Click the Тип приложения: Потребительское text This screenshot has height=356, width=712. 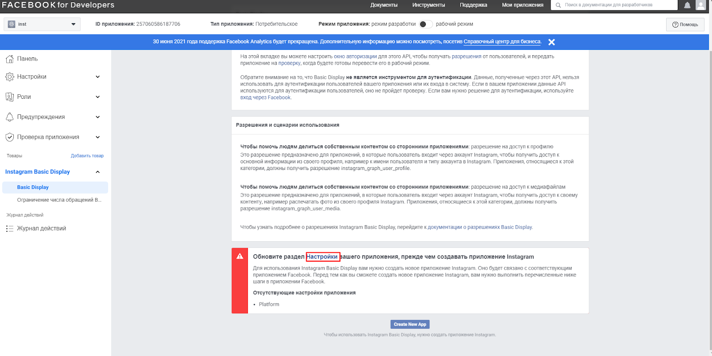[x=254, y=24]
